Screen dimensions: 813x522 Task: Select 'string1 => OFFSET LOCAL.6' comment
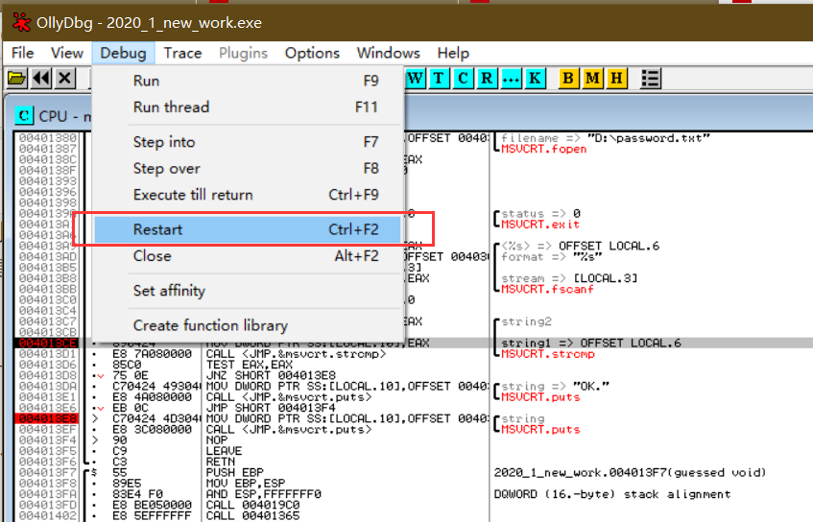pos(591,344)
